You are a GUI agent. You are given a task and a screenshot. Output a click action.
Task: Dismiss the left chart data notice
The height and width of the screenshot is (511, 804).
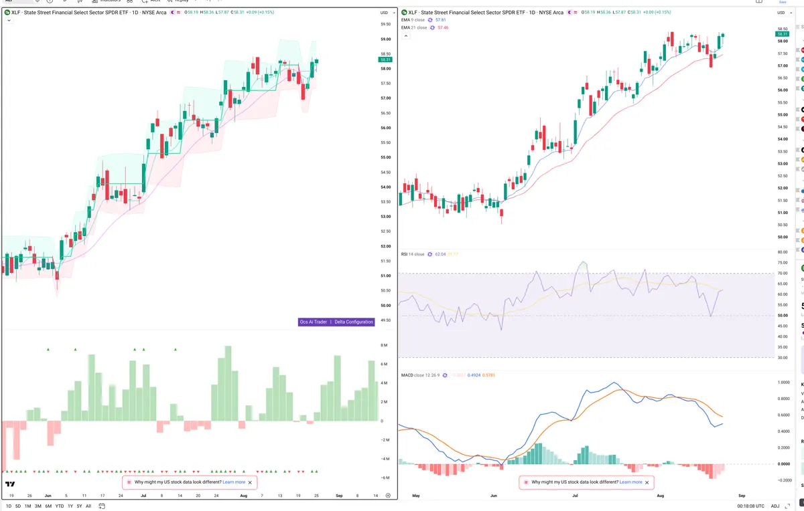tap(251, 482)
